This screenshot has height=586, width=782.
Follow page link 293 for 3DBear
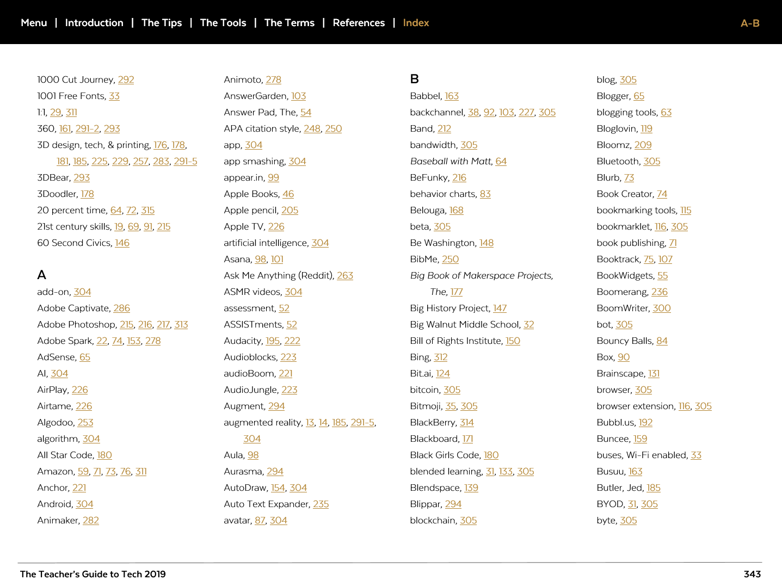[82, 177]
